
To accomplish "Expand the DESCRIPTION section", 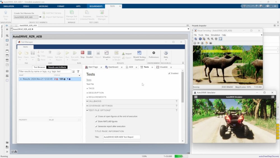I will [87, 93].
